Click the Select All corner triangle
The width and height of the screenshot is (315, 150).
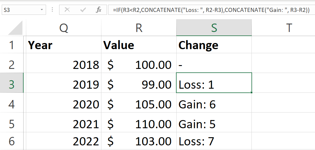tap(15, 28)
